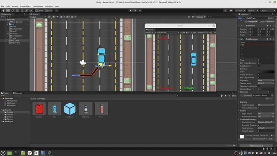
Task: Toggle the Emitting checkbox
Action: tap(259, 69)
